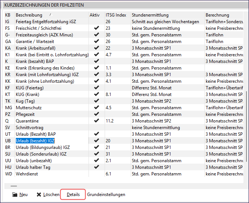Sort by the ITSG Index column header
This screenshot has height=203, width=249.
[x=116, y=15]
